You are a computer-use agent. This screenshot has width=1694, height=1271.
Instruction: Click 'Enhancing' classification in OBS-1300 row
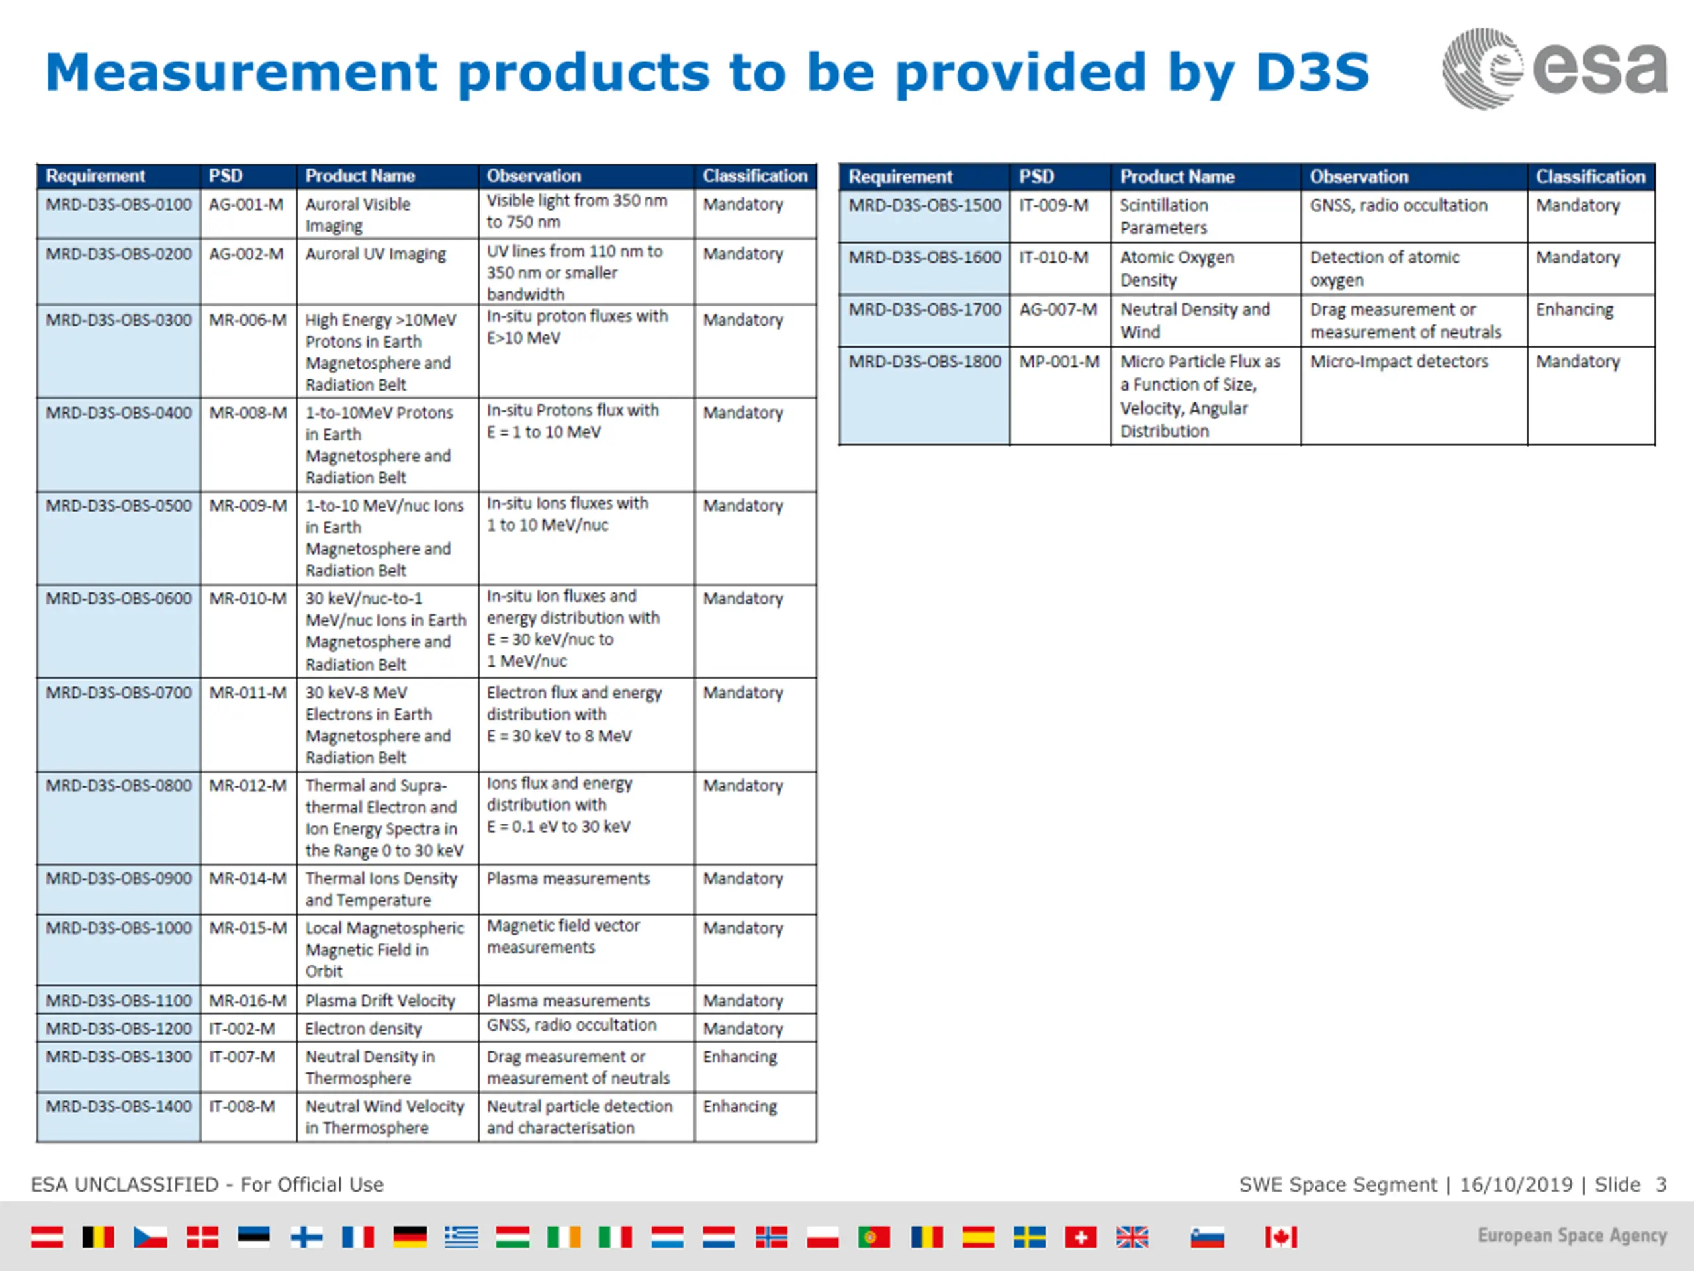pyautogui.click(x=740, y=1057)
